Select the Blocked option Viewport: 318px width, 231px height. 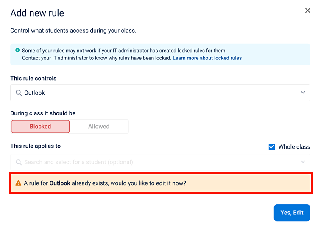pyautogui.click(x=40, y=127)
